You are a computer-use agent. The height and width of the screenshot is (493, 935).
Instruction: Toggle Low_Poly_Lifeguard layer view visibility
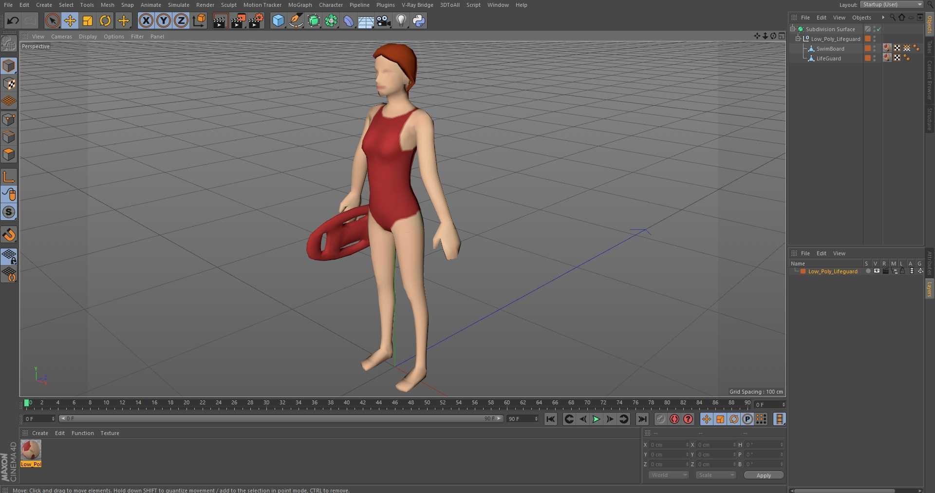(877, 271)
